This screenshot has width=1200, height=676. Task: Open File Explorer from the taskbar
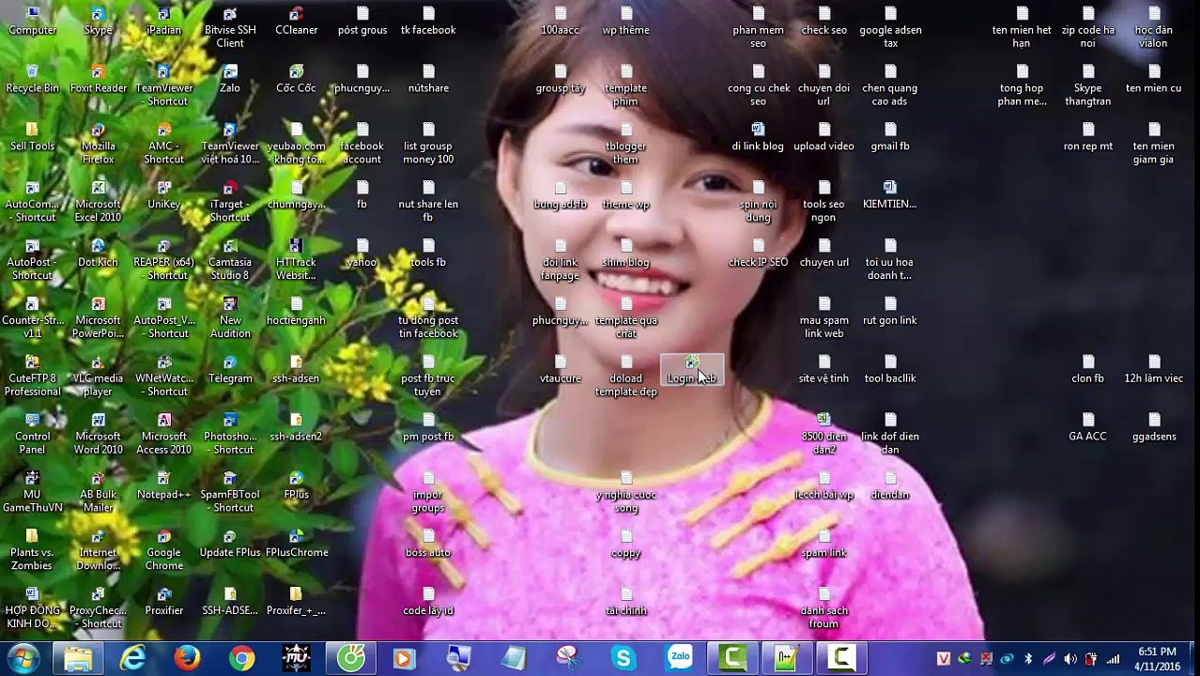click(x=78, y=658)
